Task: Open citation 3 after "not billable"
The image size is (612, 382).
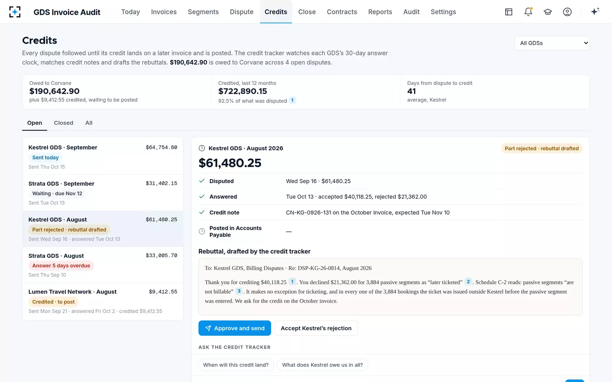Action: point(239,291)
